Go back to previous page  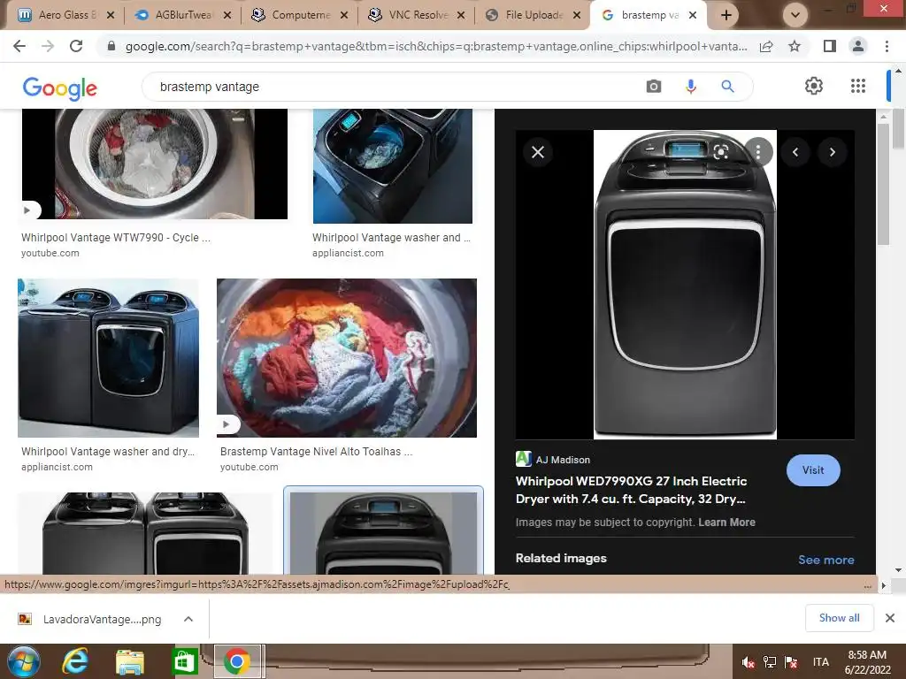19,46
